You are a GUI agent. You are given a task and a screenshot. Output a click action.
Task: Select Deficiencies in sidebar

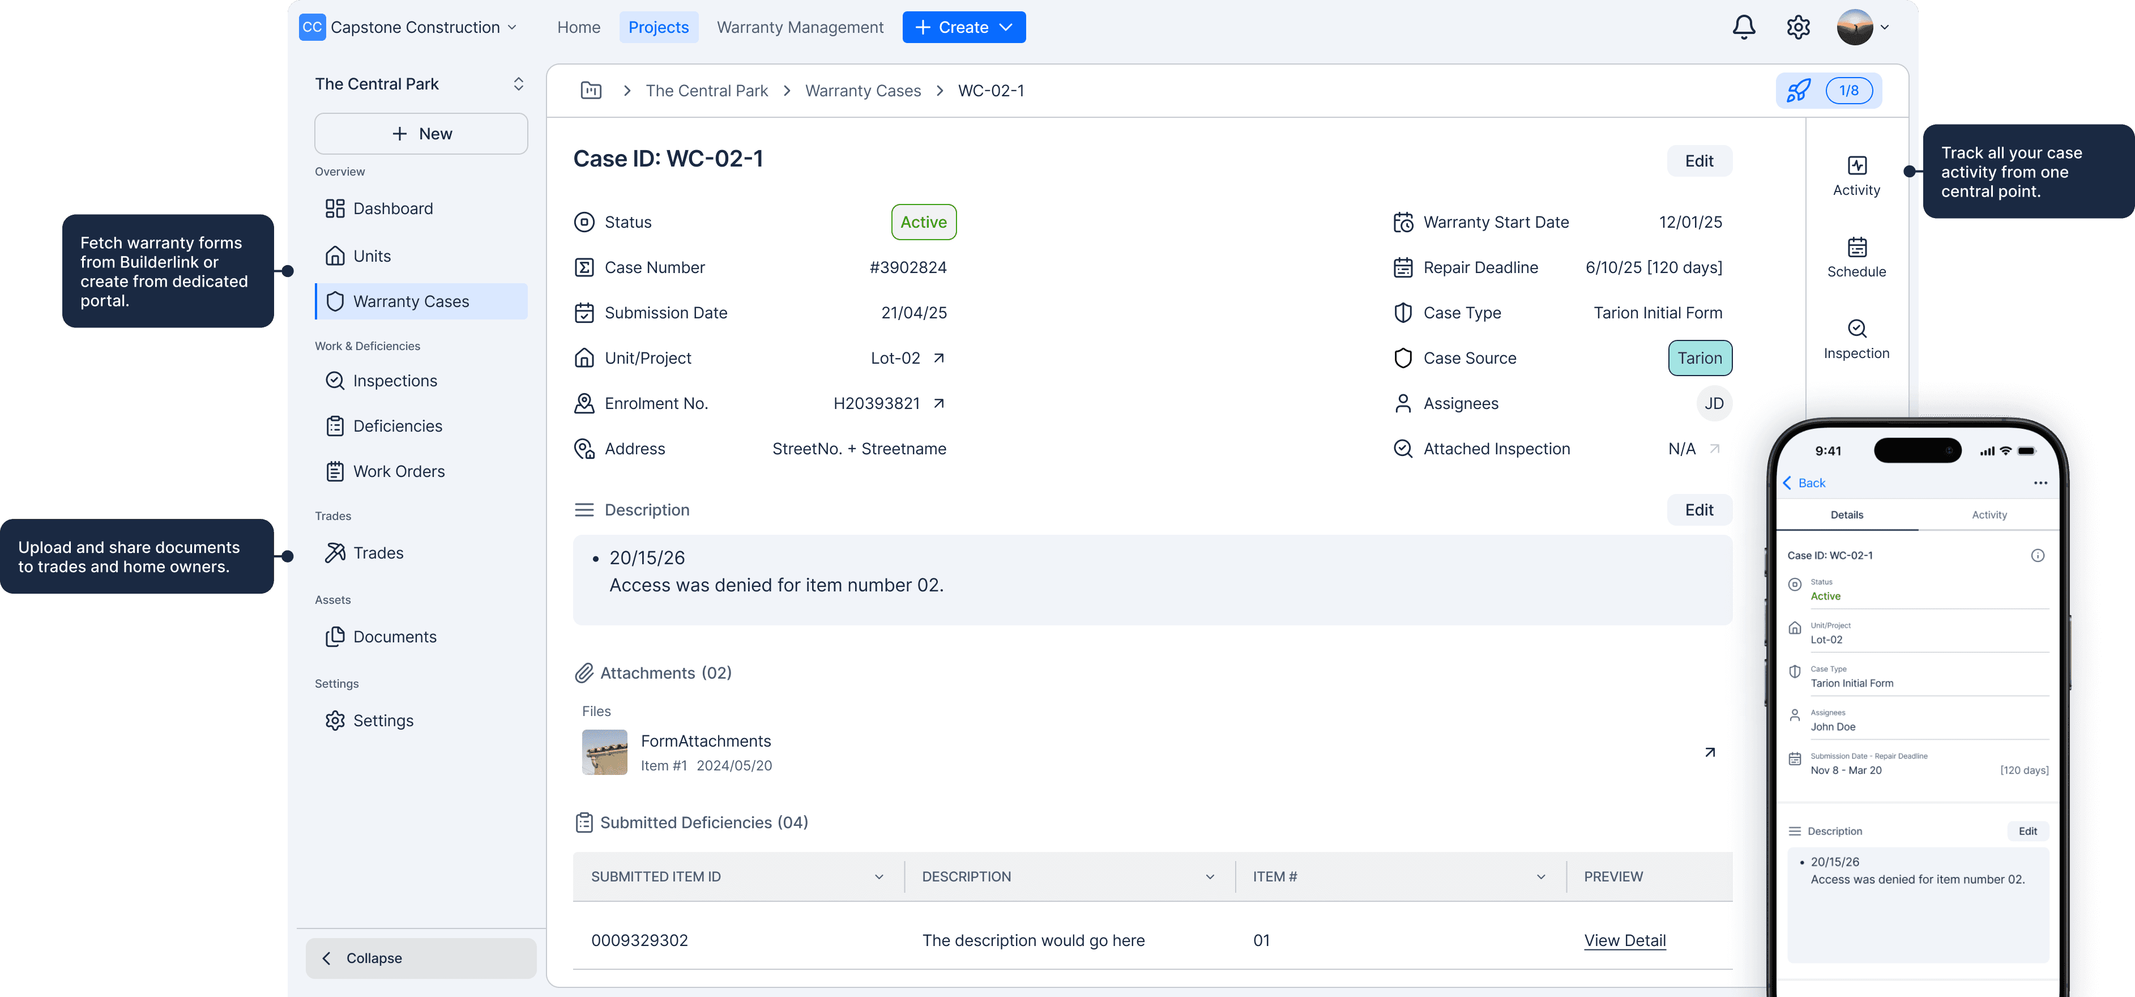click(397, 426)
